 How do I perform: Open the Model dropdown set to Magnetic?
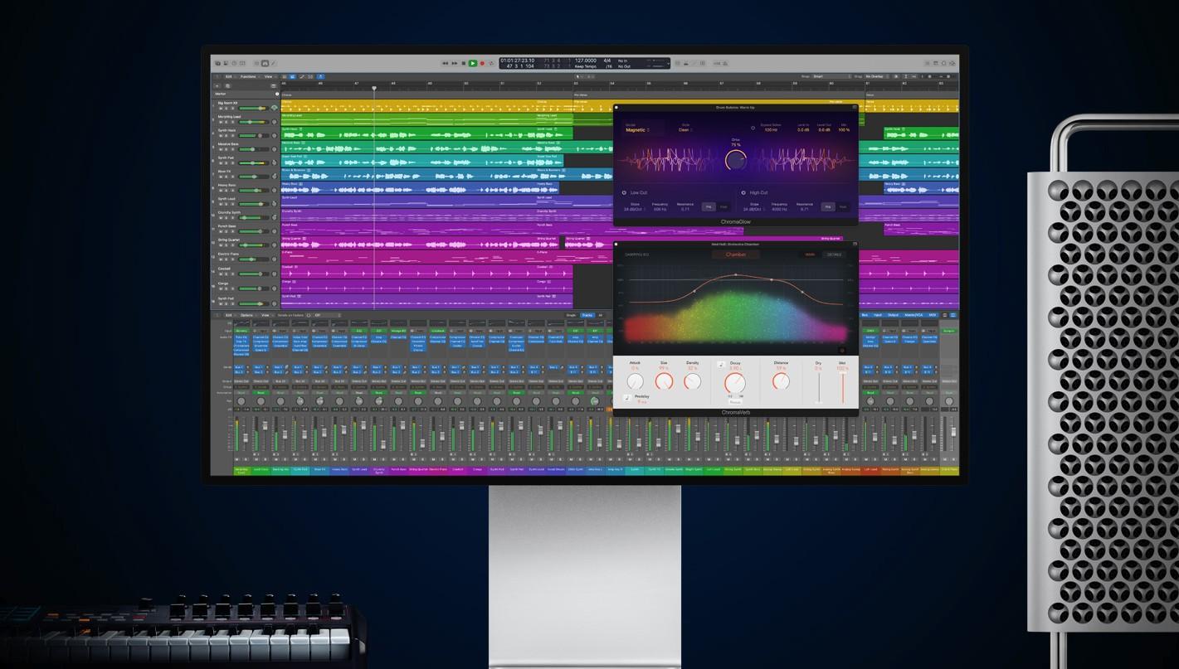pos(637,130)
